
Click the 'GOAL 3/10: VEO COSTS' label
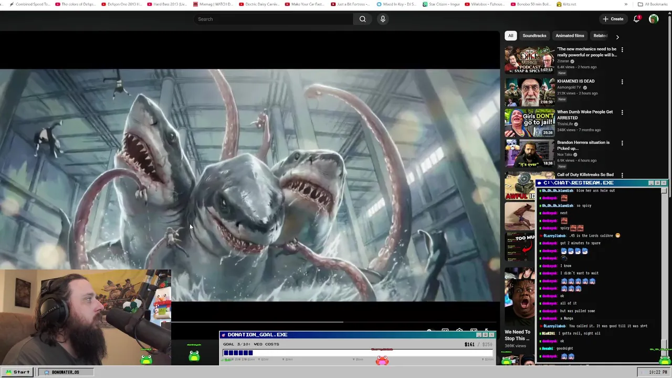point(251,344)
